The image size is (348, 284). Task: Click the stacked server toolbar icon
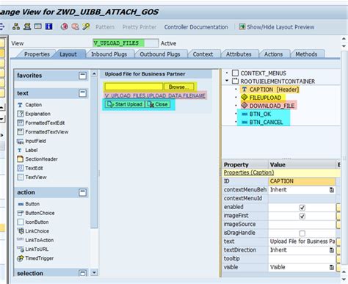27,26
